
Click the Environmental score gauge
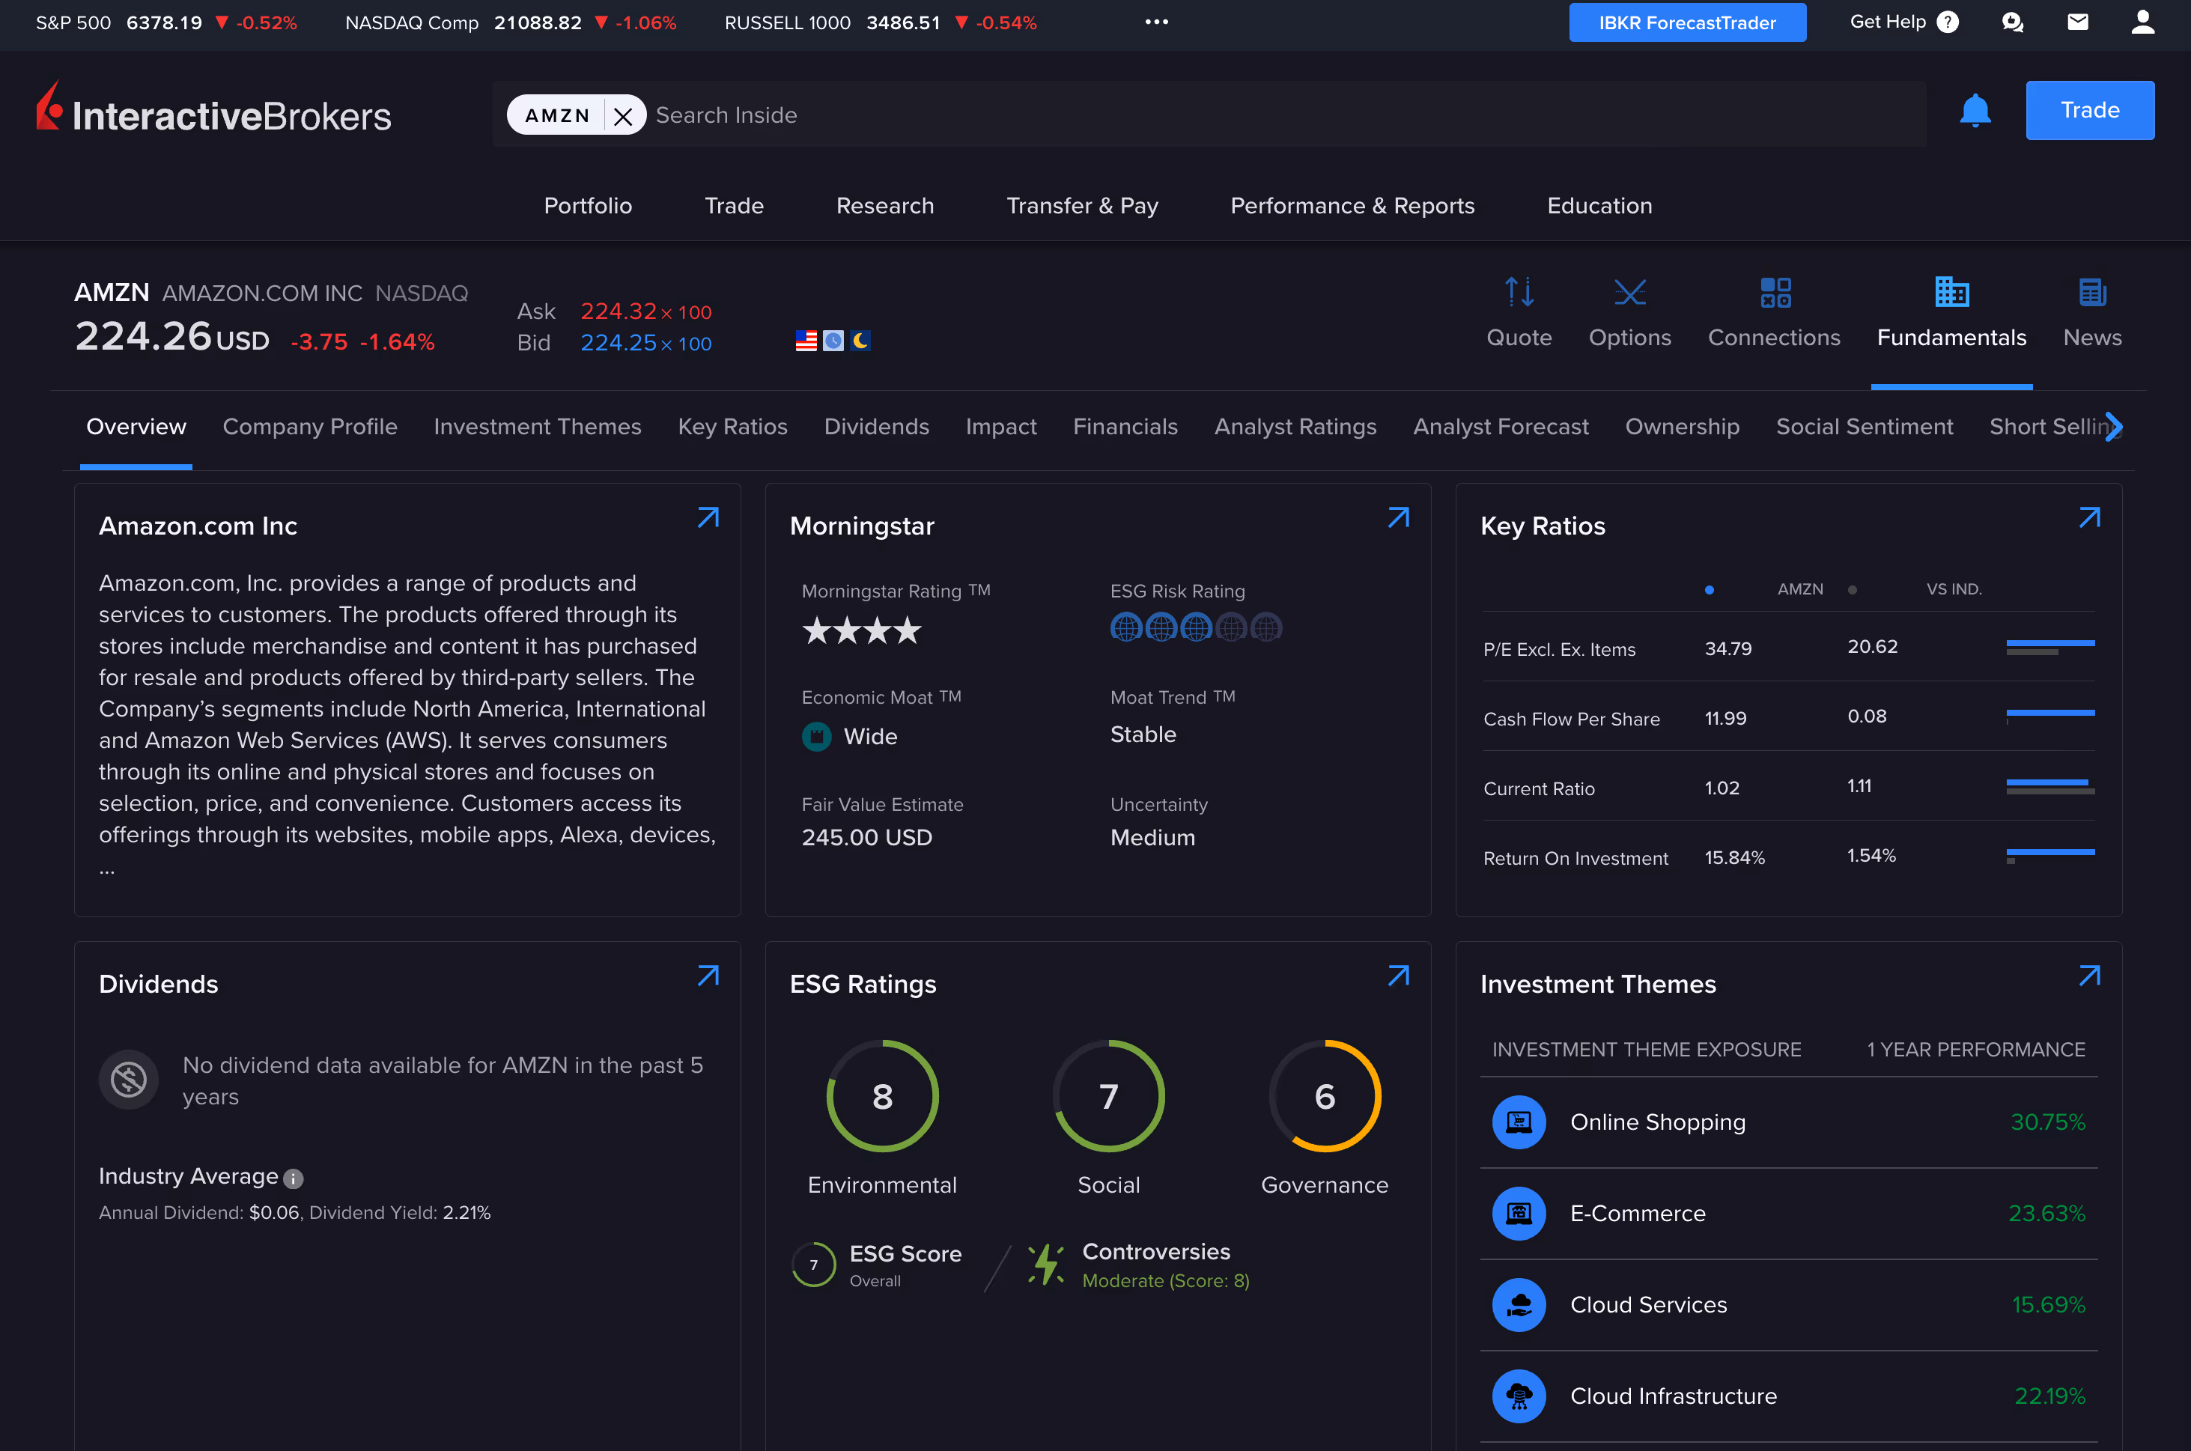point(882,1097)
